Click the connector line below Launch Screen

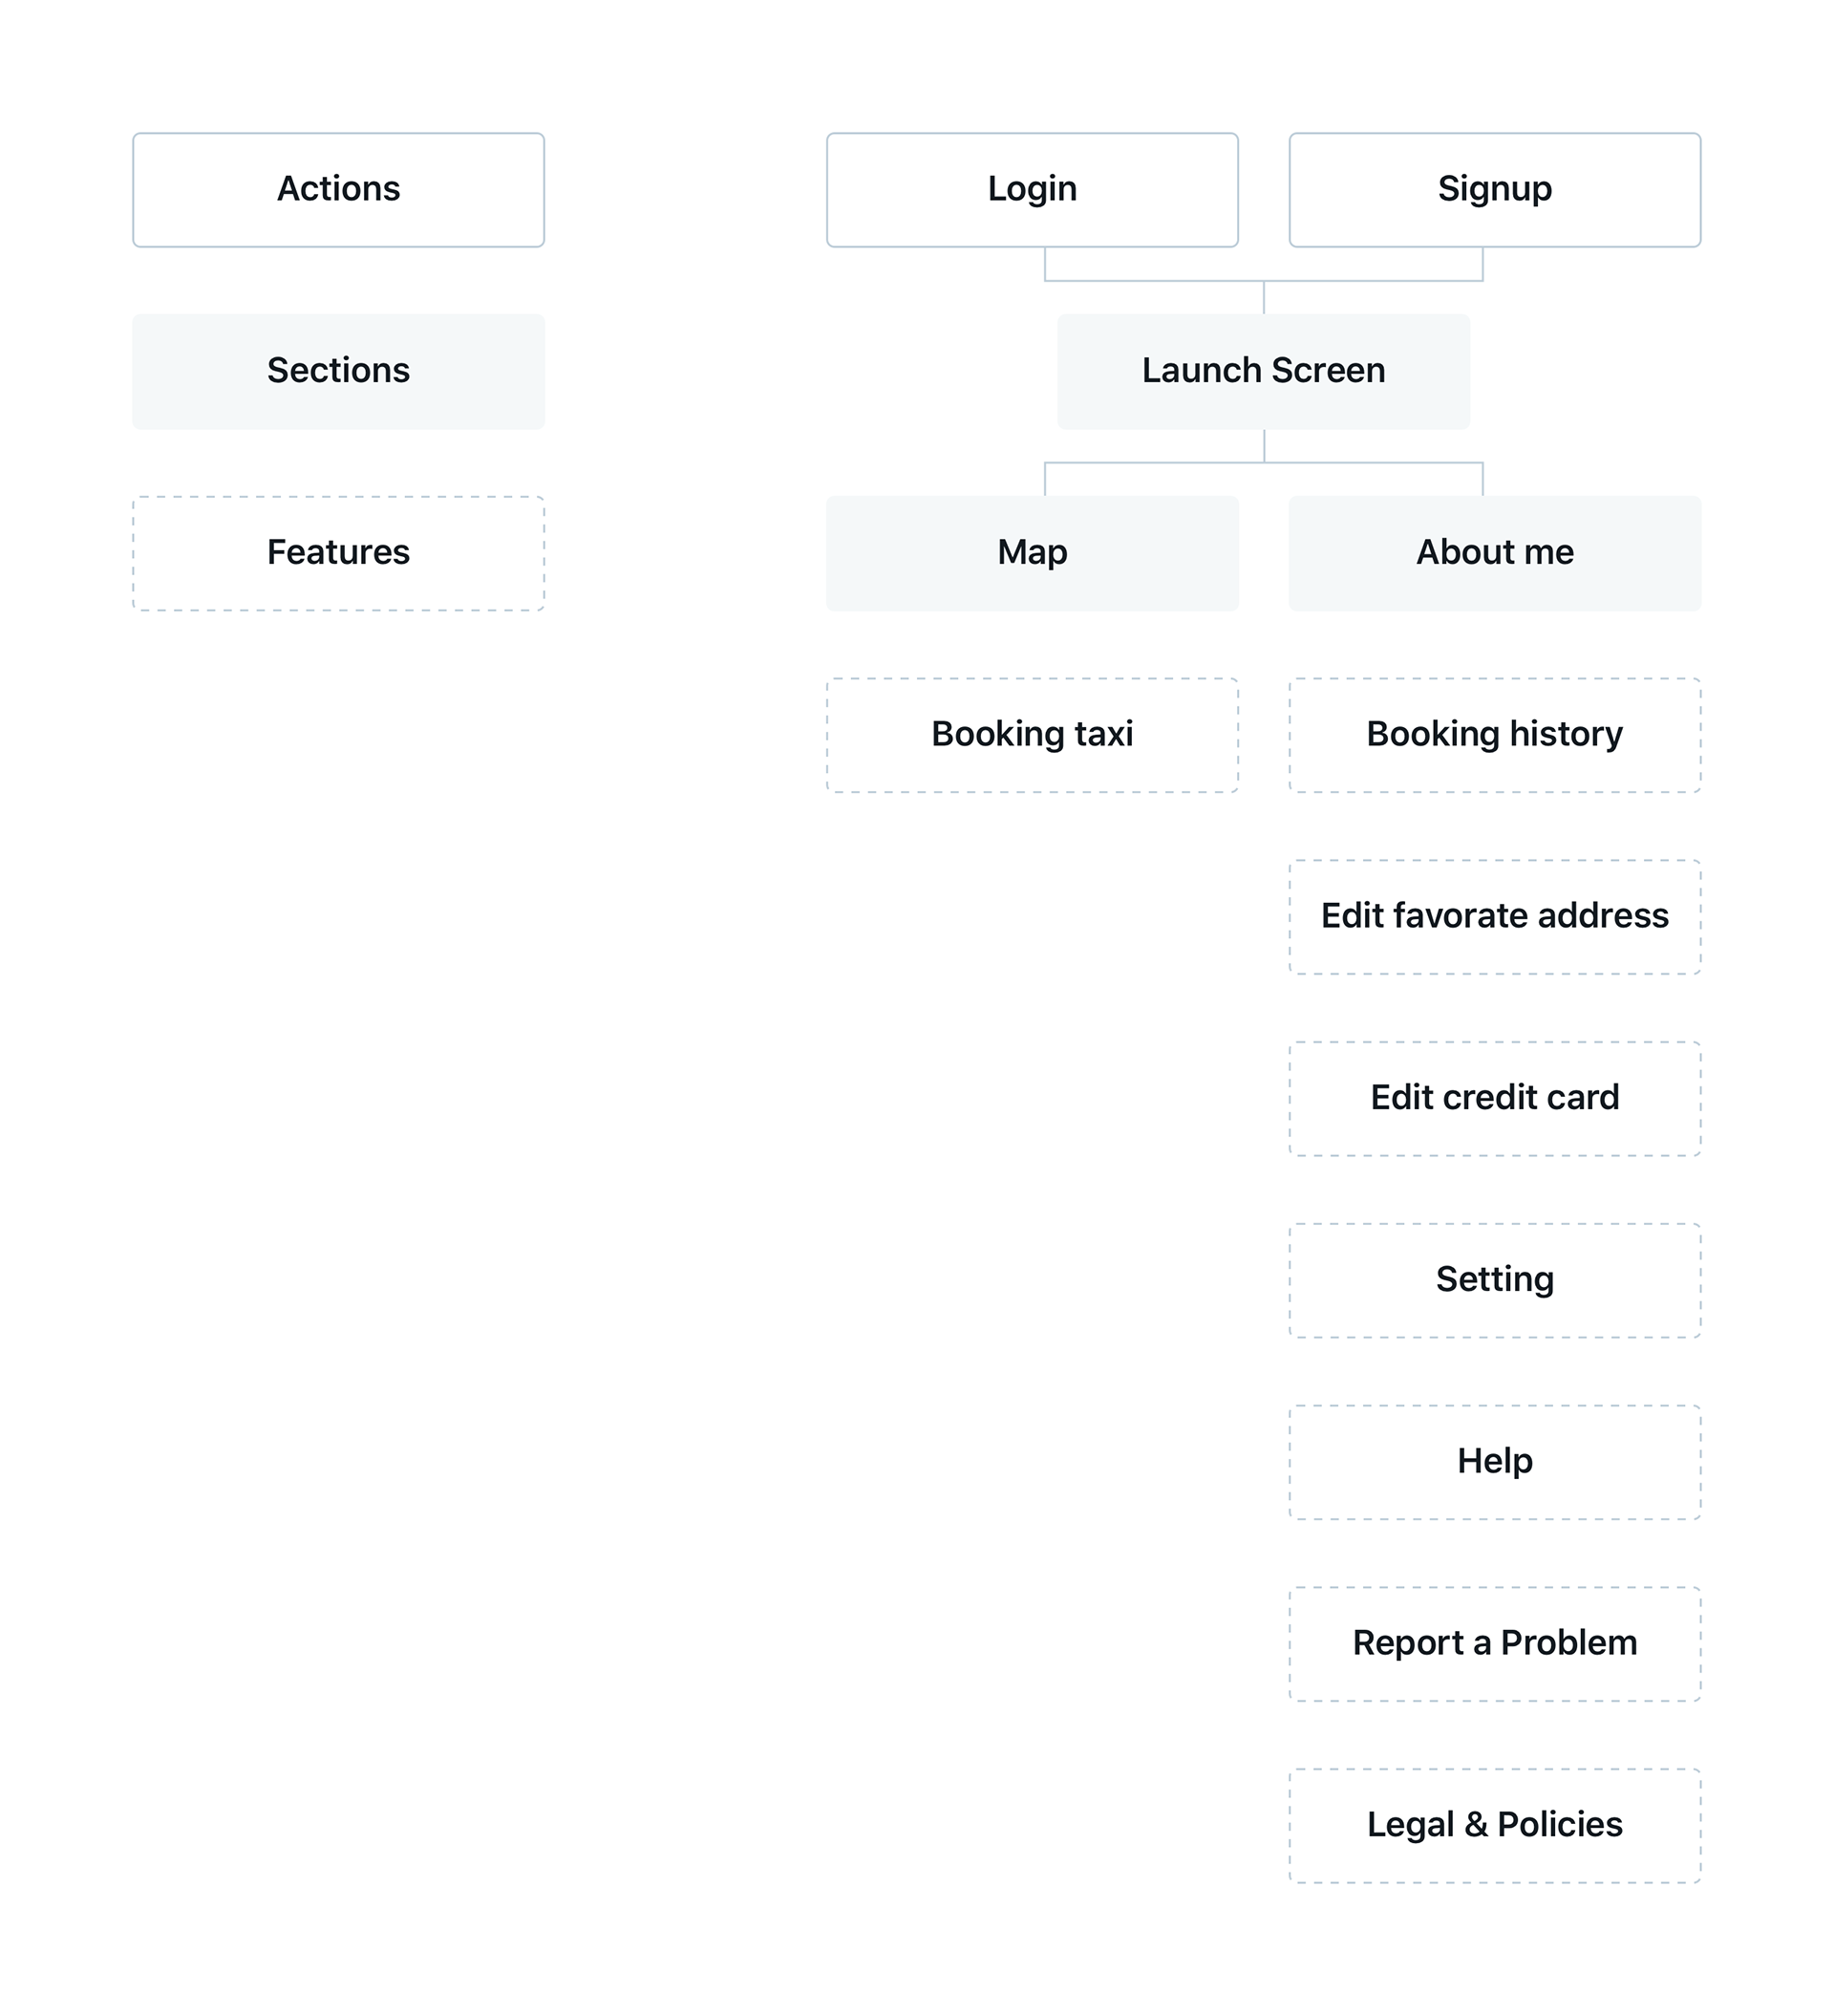click(1263, 462)
